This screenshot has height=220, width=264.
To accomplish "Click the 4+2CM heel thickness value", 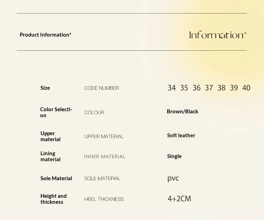I will 179,199.
